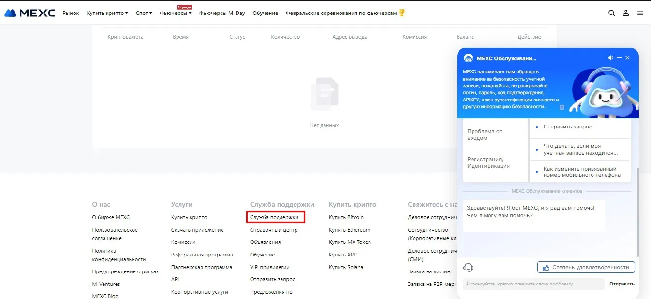Click the Комиссия column header
Image resolution: width=651 pixels, height=299 pixels.
(414, 37)
